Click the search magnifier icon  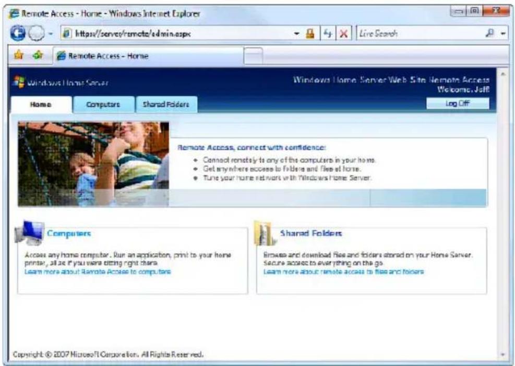pos(490,33)
